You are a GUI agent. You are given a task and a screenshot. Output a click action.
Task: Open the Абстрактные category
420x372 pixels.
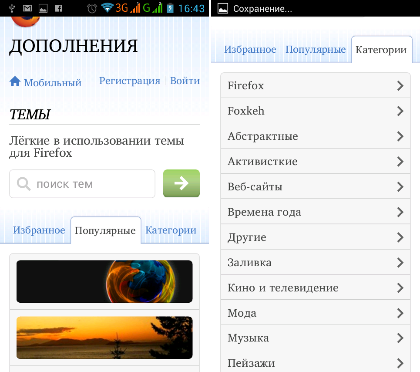316,136
